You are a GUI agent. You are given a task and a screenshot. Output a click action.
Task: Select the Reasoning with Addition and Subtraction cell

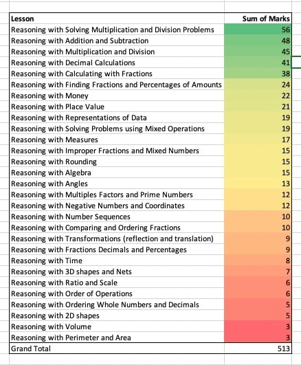(117, 41)
